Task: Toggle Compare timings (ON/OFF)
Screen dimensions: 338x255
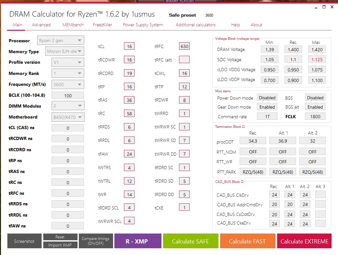Action: [x=96, y=241]
